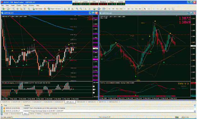Pick the horizontal line drawing tool
The image size is (197, 119).
[158, 9]
